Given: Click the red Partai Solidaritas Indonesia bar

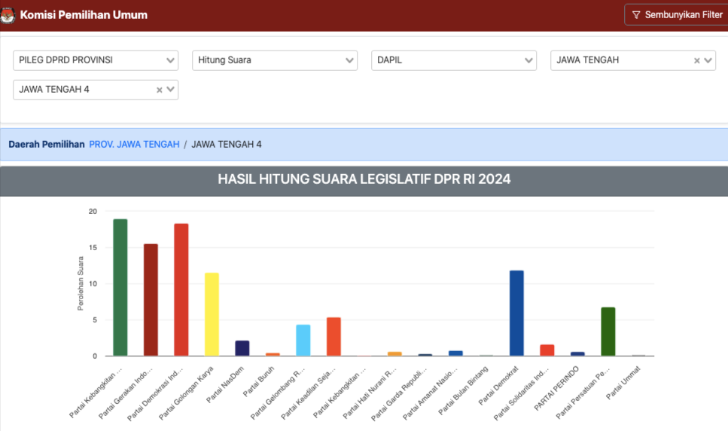Looking at the screenshot, I should (x=547, y=350).
